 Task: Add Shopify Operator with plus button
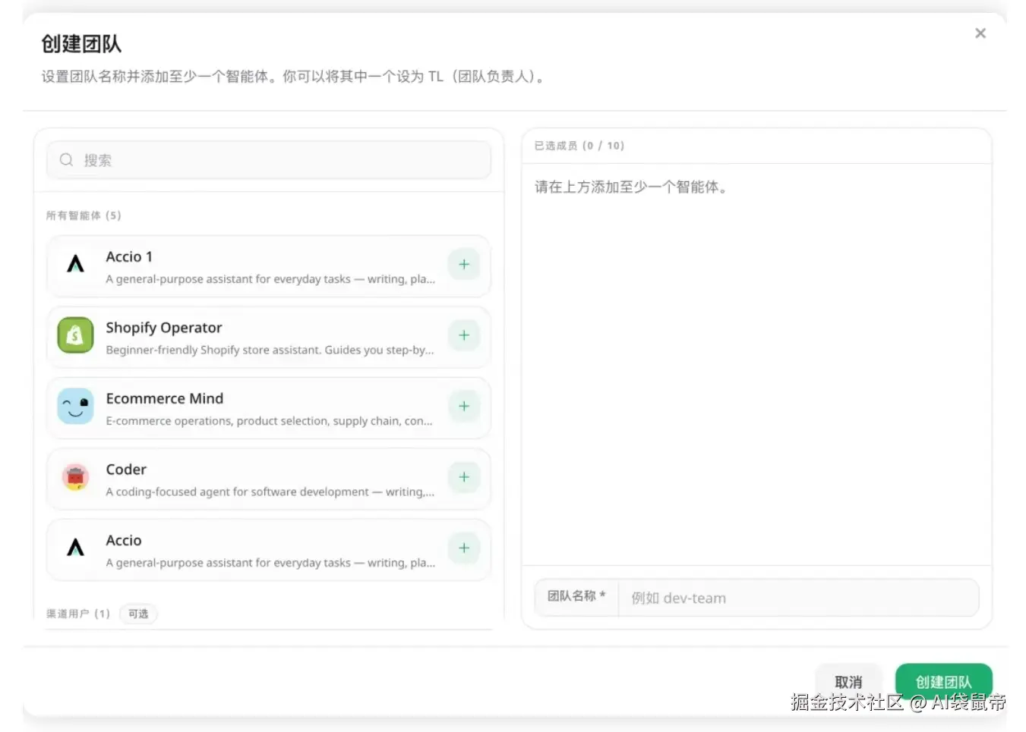coord(464,335)
